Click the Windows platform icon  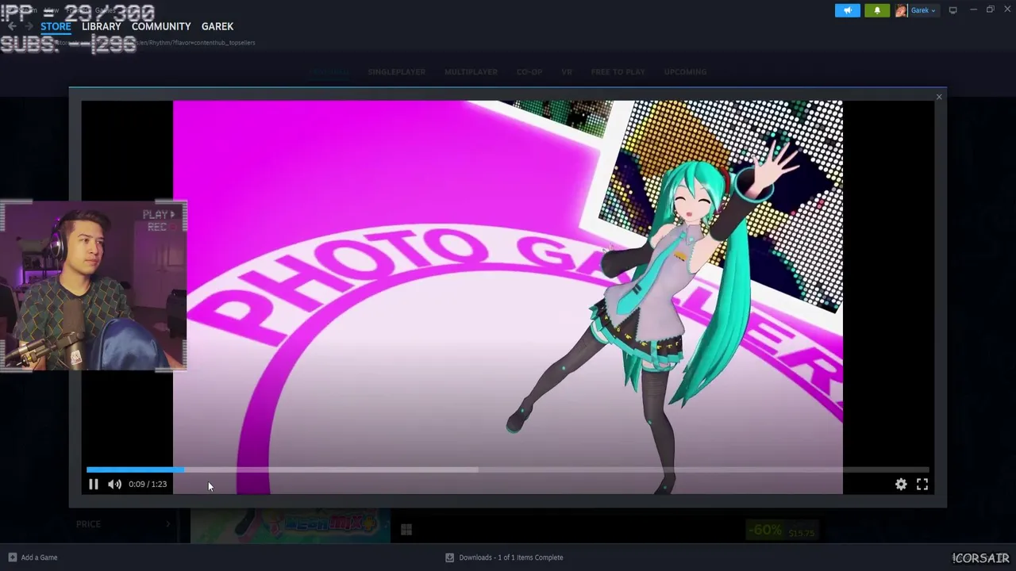[406, 530]
